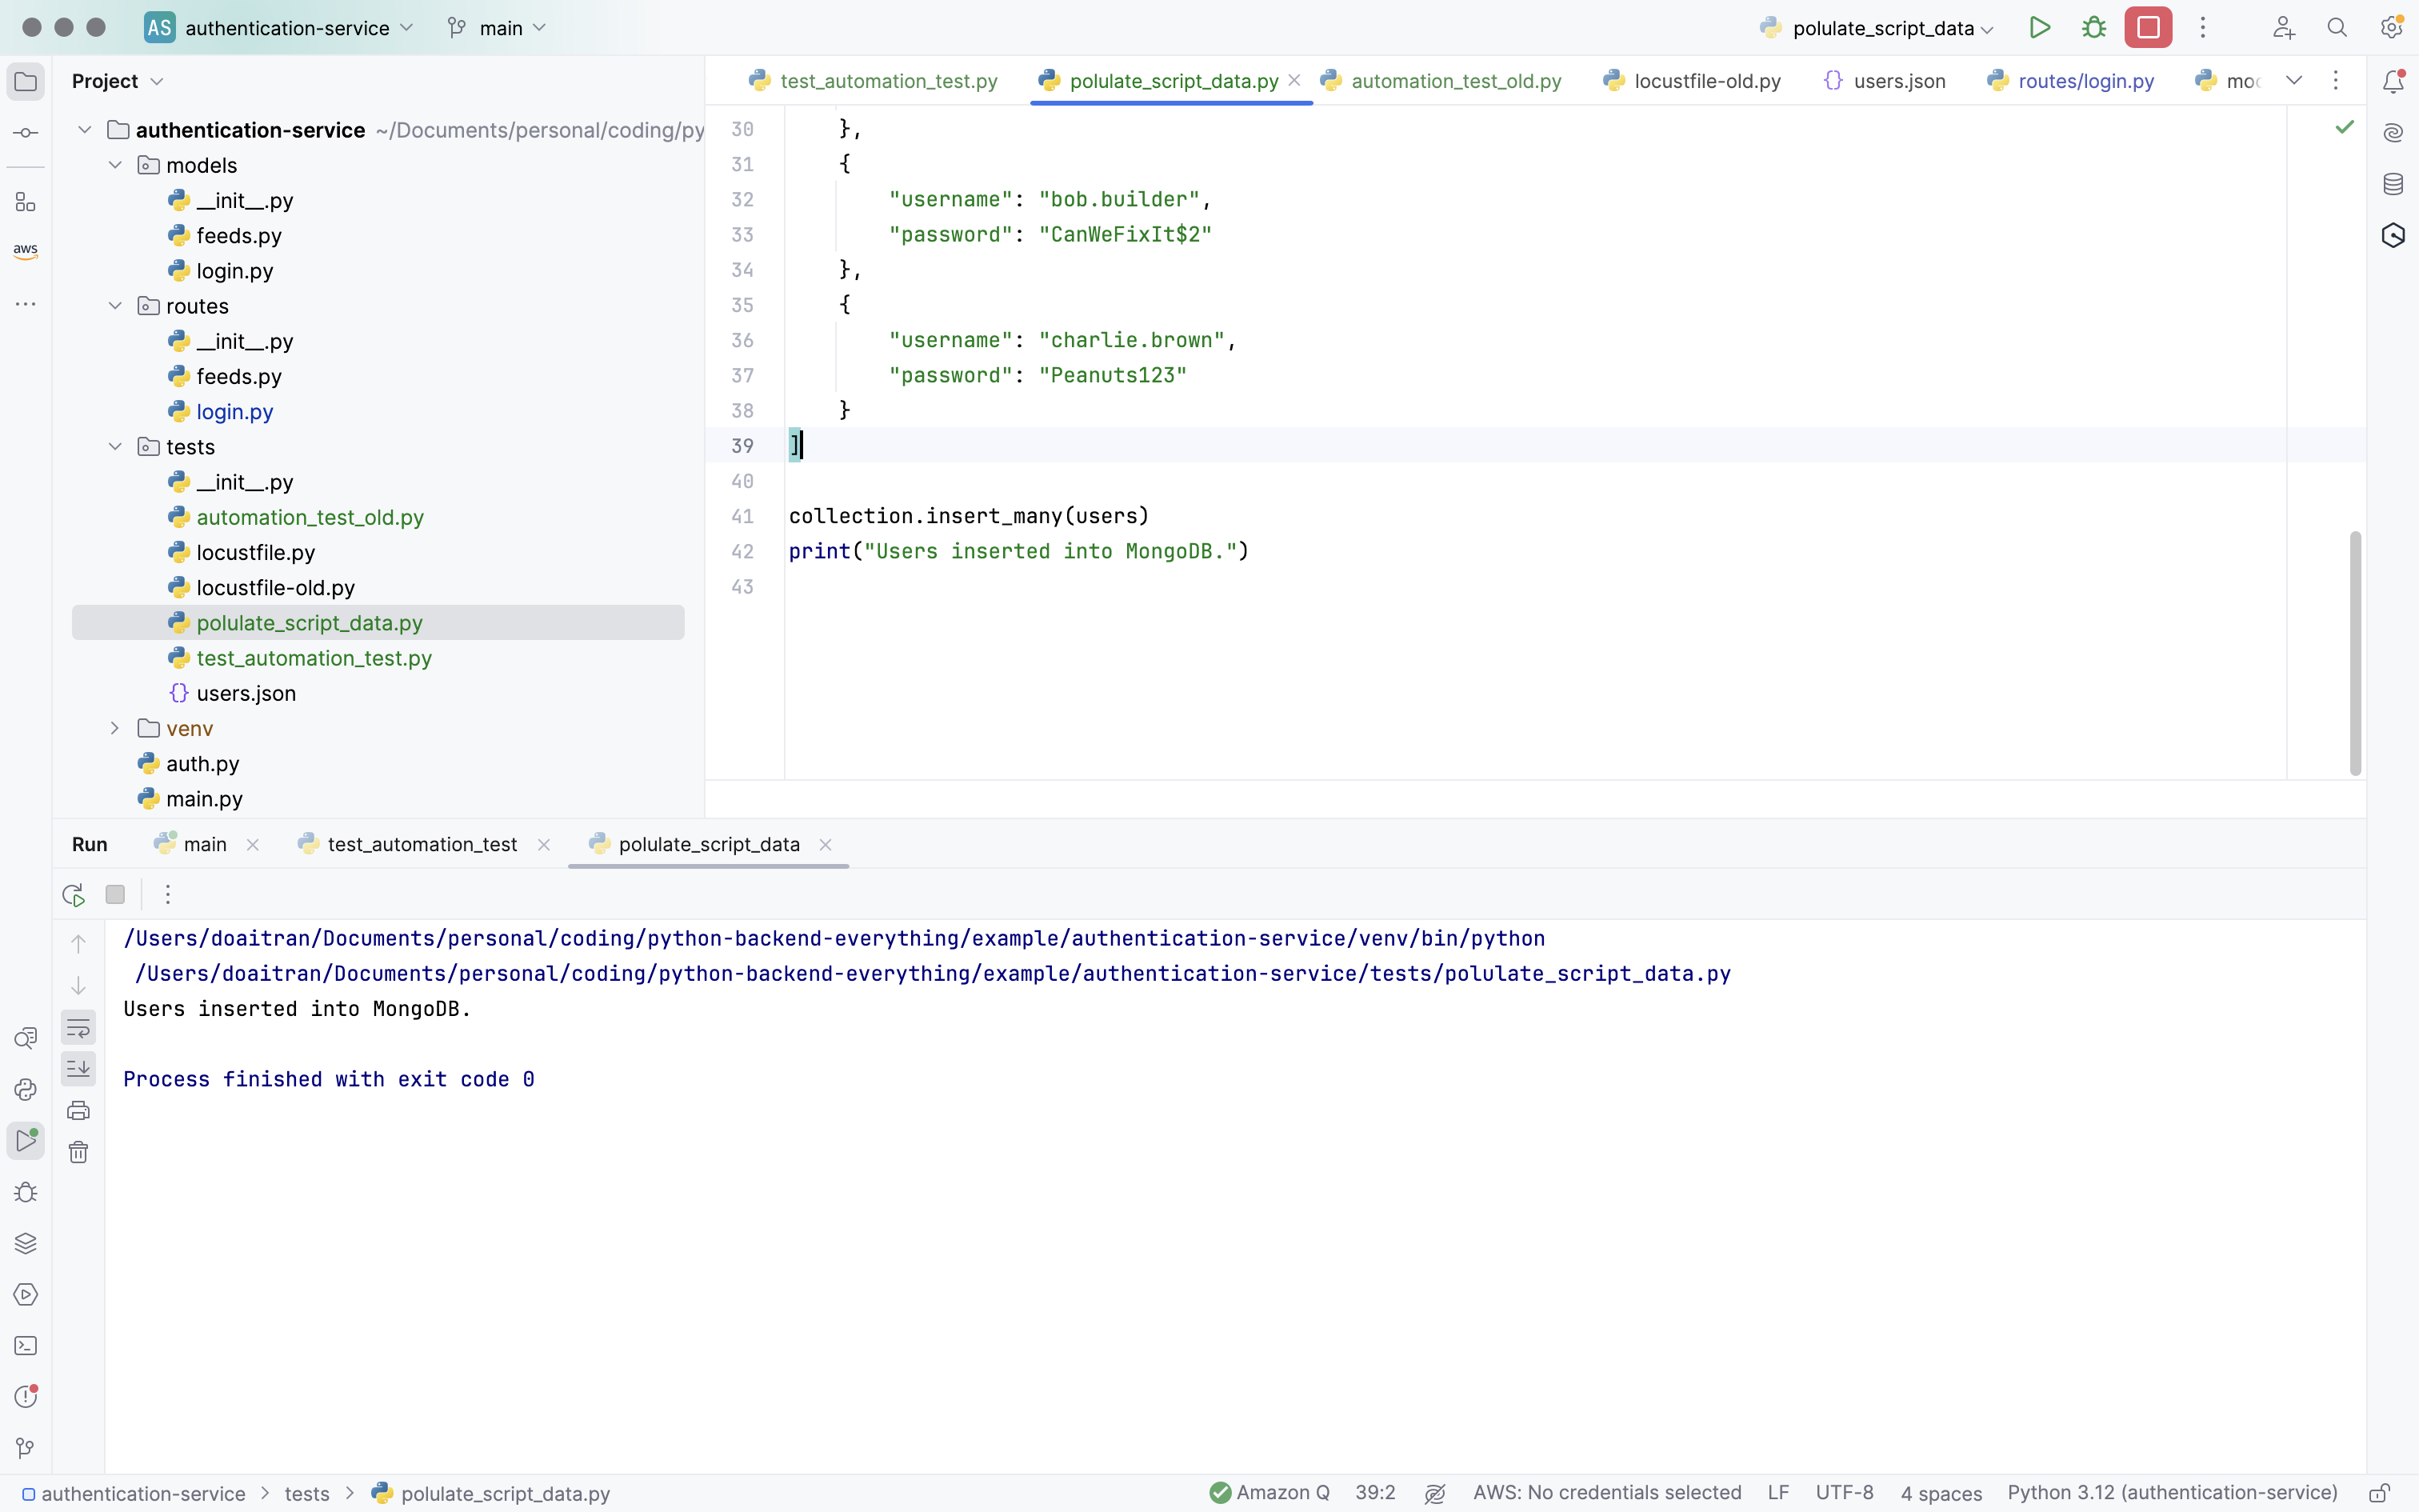Screen dimensions: 2419x1512
Task: Open the Python Console tool window icon
Action: pos(26,1090)
